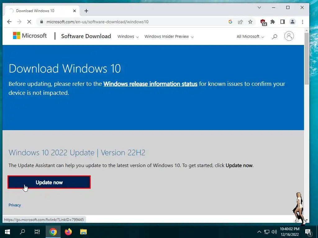
Task: Close the Download Windows 10 tab
Action: (75, 11)
